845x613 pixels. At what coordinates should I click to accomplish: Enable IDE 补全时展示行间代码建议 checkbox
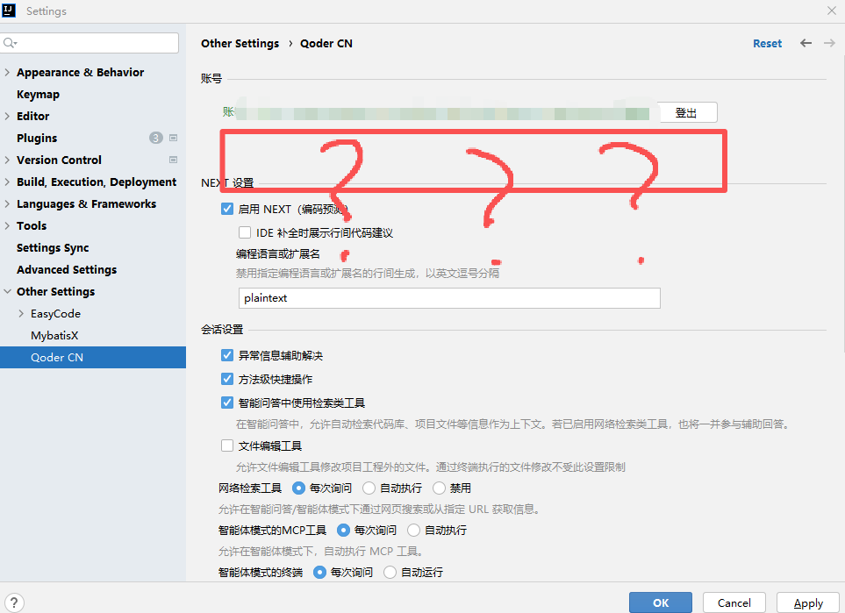click(245, 232)
